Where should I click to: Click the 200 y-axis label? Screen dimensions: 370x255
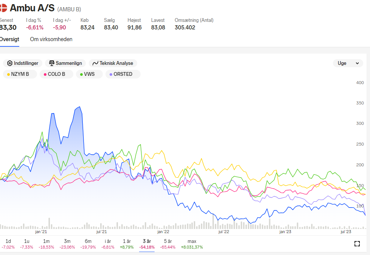click(360, 165)
